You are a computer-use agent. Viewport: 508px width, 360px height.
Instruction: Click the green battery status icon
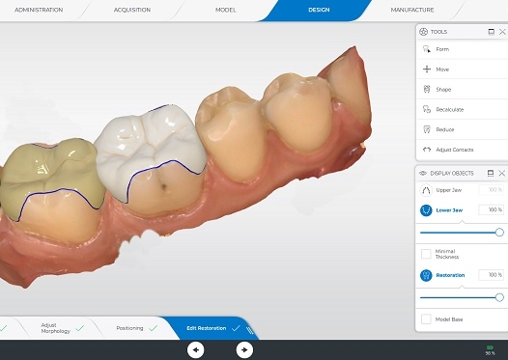491,347
